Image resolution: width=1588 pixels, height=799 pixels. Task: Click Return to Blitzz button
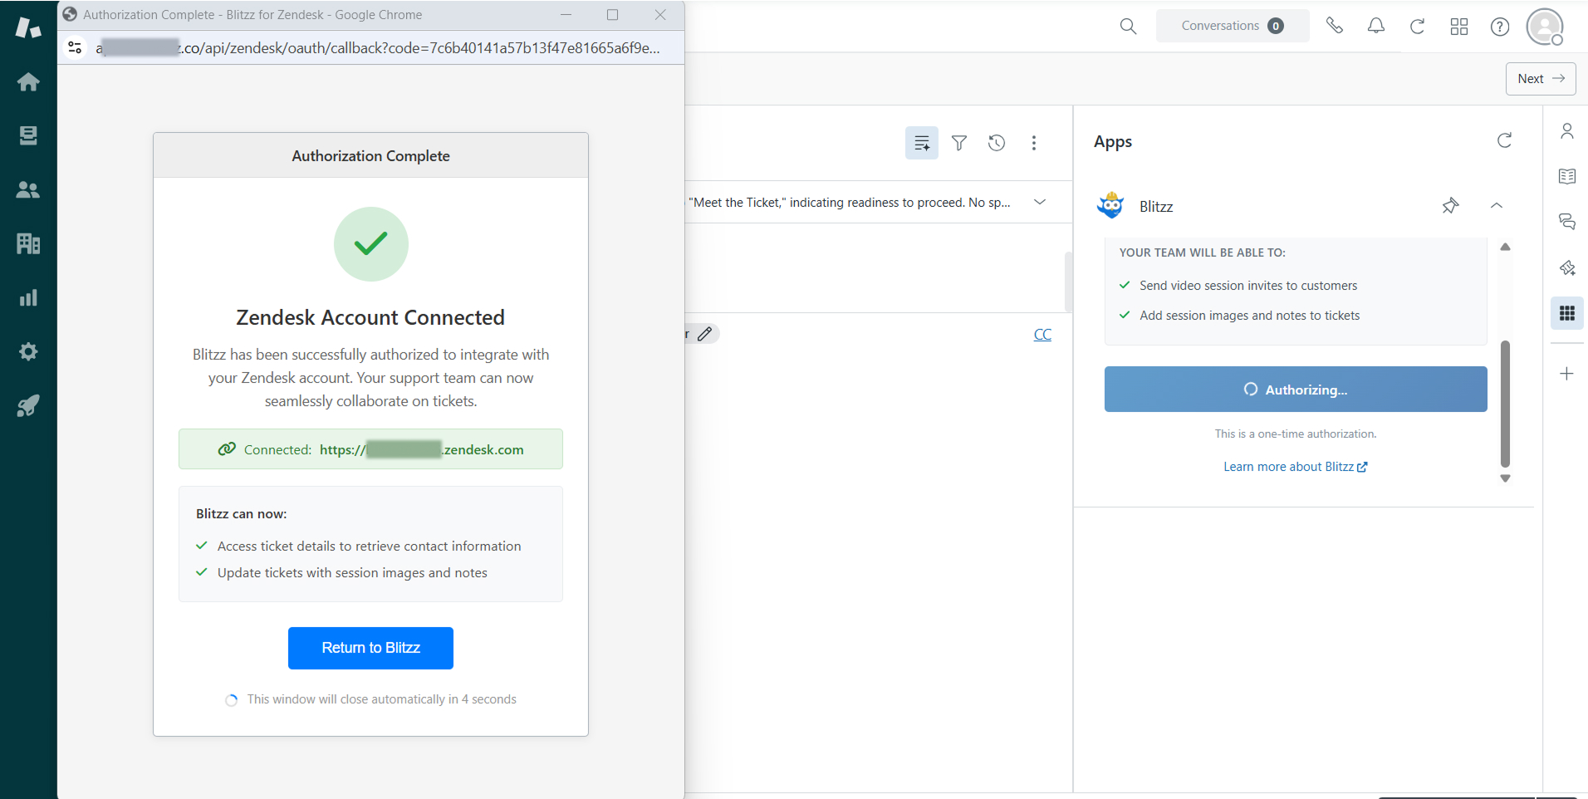tap(370, 648)
